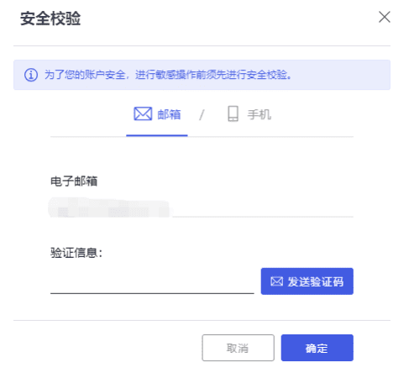Click the 安全校验 dialog title
Viewport: 393px width, 368px height.
click(50, 18)
